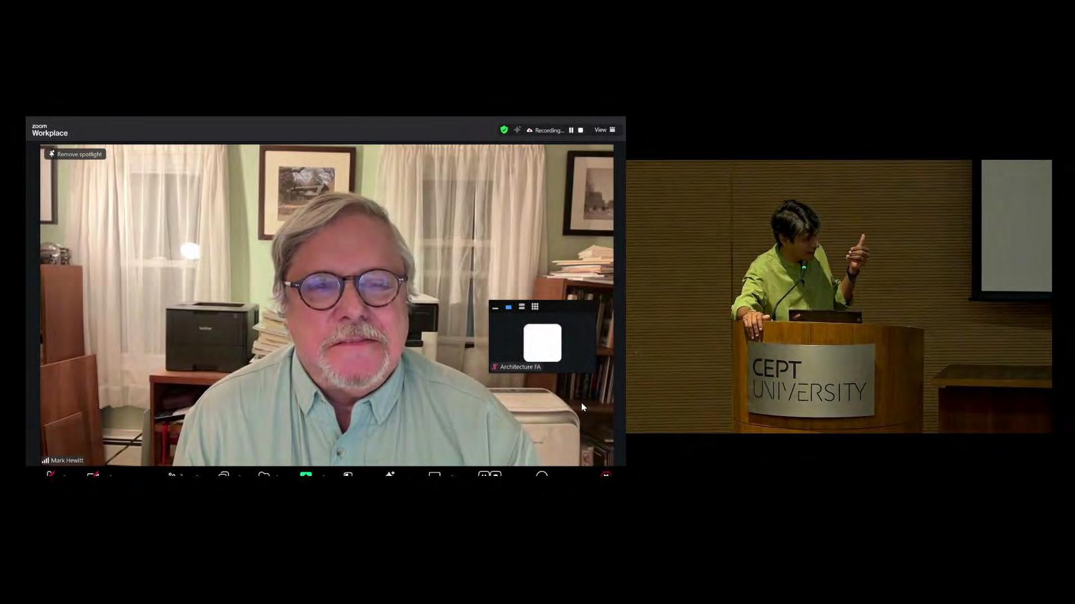Pause the cloud recording
The width and height of the screenshot is (1075, 604).
571,130
